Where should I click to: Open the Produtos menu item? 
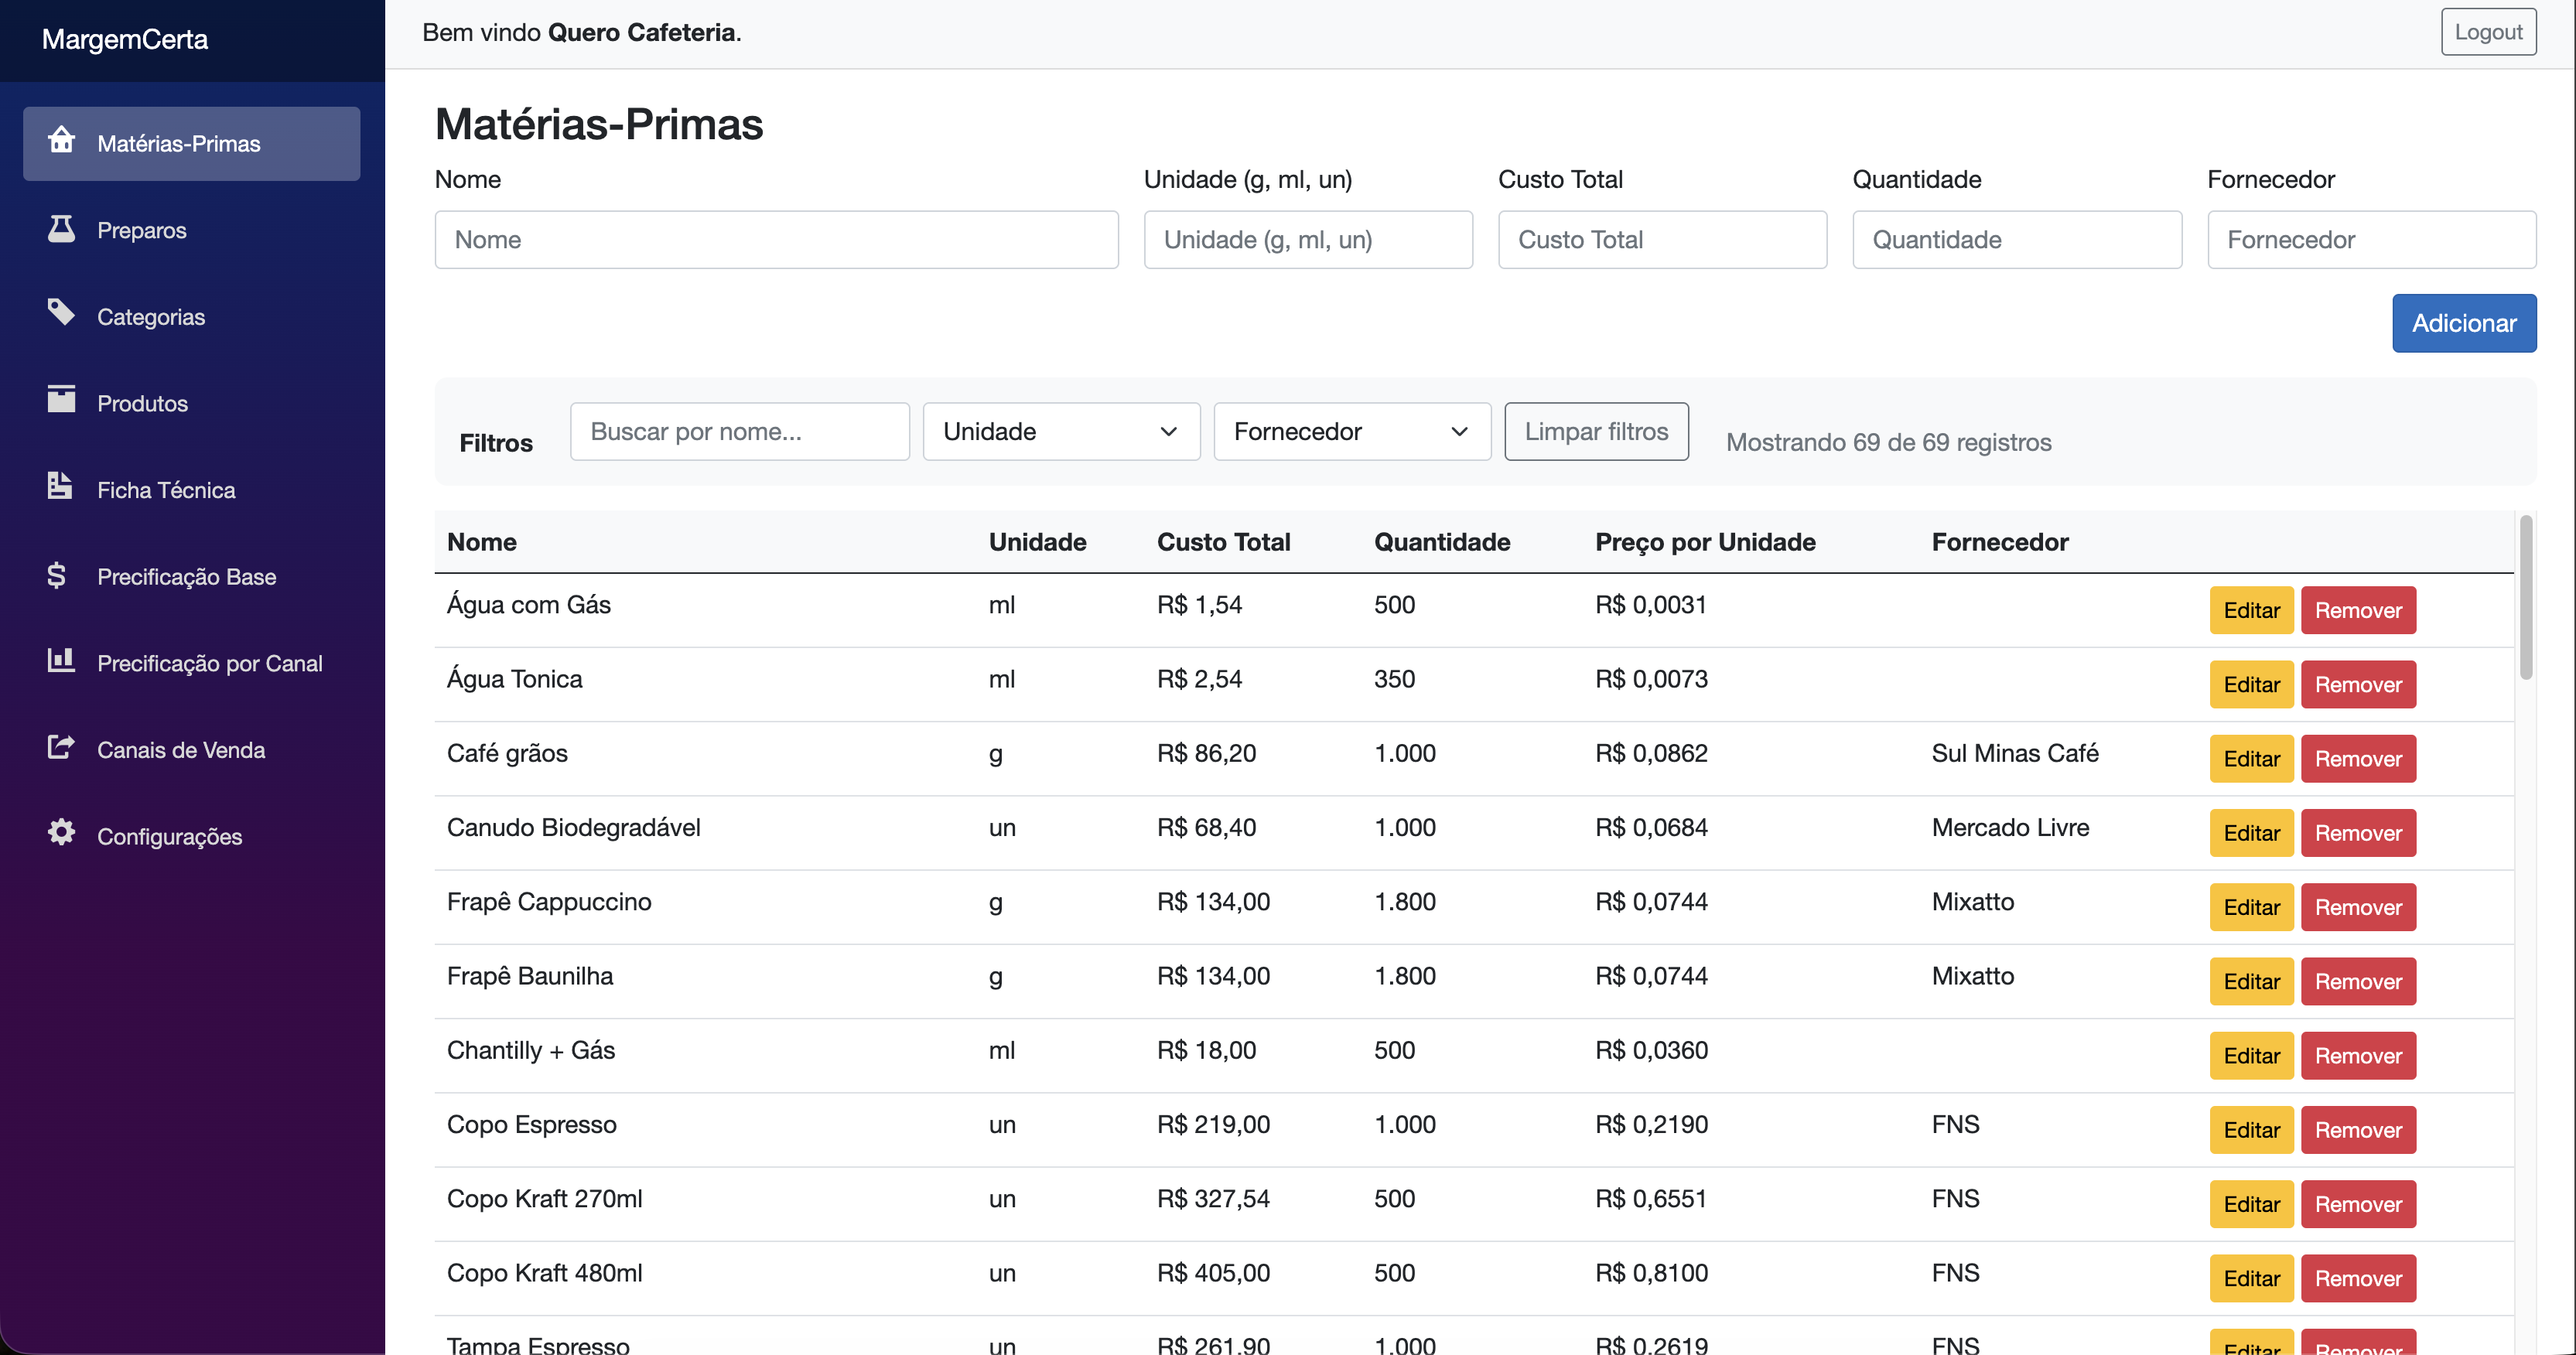tap(142, 403)
